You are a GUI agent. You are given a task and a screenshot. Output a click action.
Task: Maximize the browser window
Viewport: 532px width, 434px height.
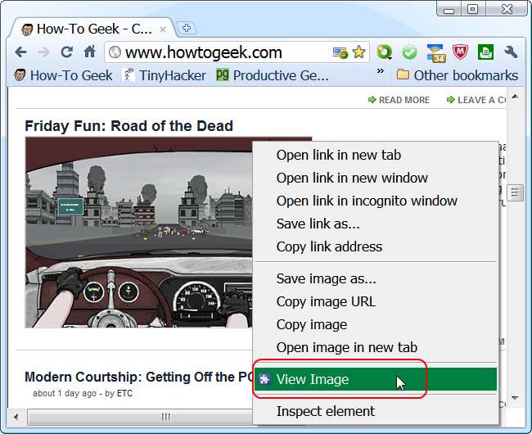tap(472, 9)
